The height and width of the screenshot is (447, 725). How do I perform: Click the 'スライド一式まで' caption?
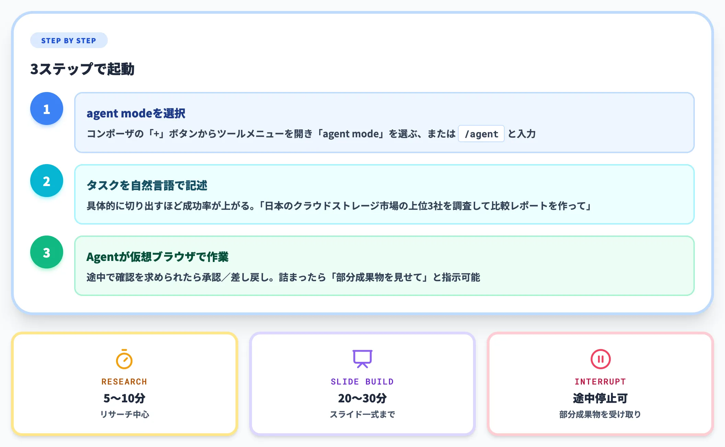[x=362, y=414]
